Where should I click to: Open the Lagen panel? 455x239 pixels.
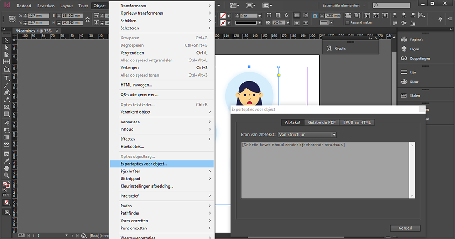(x=414, y=49)
